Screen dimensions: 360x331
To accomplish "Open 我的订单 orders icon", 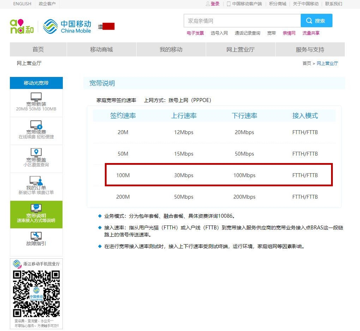I will coord(36,181).
